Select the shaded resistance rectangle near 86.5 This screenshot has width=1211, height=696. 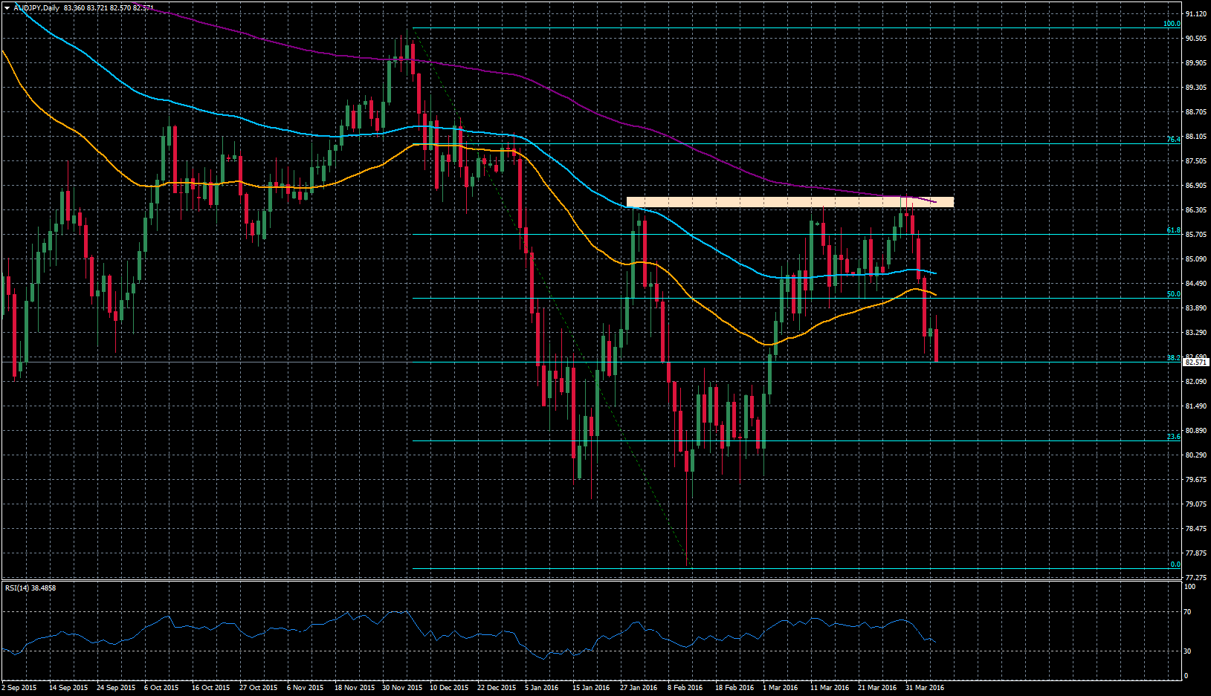point(789,202)
